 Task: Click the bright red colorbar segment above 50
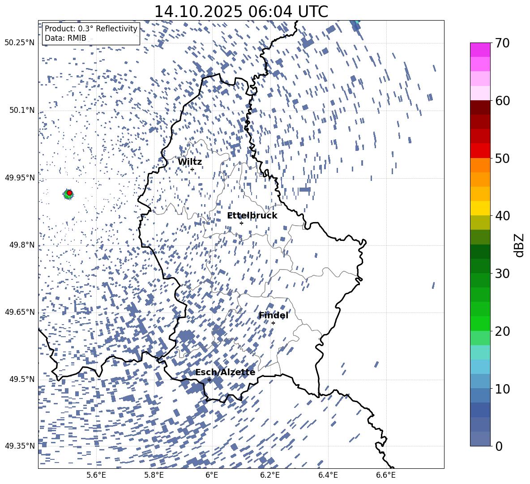coord(480,150)
